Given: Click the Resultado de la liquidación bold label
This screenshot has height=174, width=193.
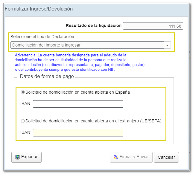Looking at the screenshot, I should point(93,25).
